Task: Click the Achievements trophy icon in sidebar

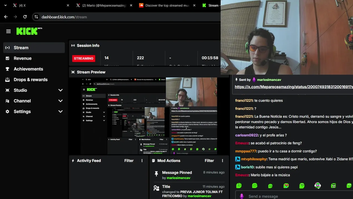Action: click(x=7, y=69)
